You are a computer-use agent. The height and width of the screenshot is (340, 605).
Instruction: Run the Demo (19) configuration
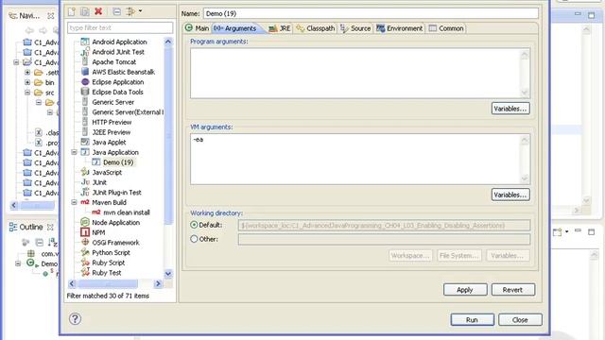tap(472, 320)
